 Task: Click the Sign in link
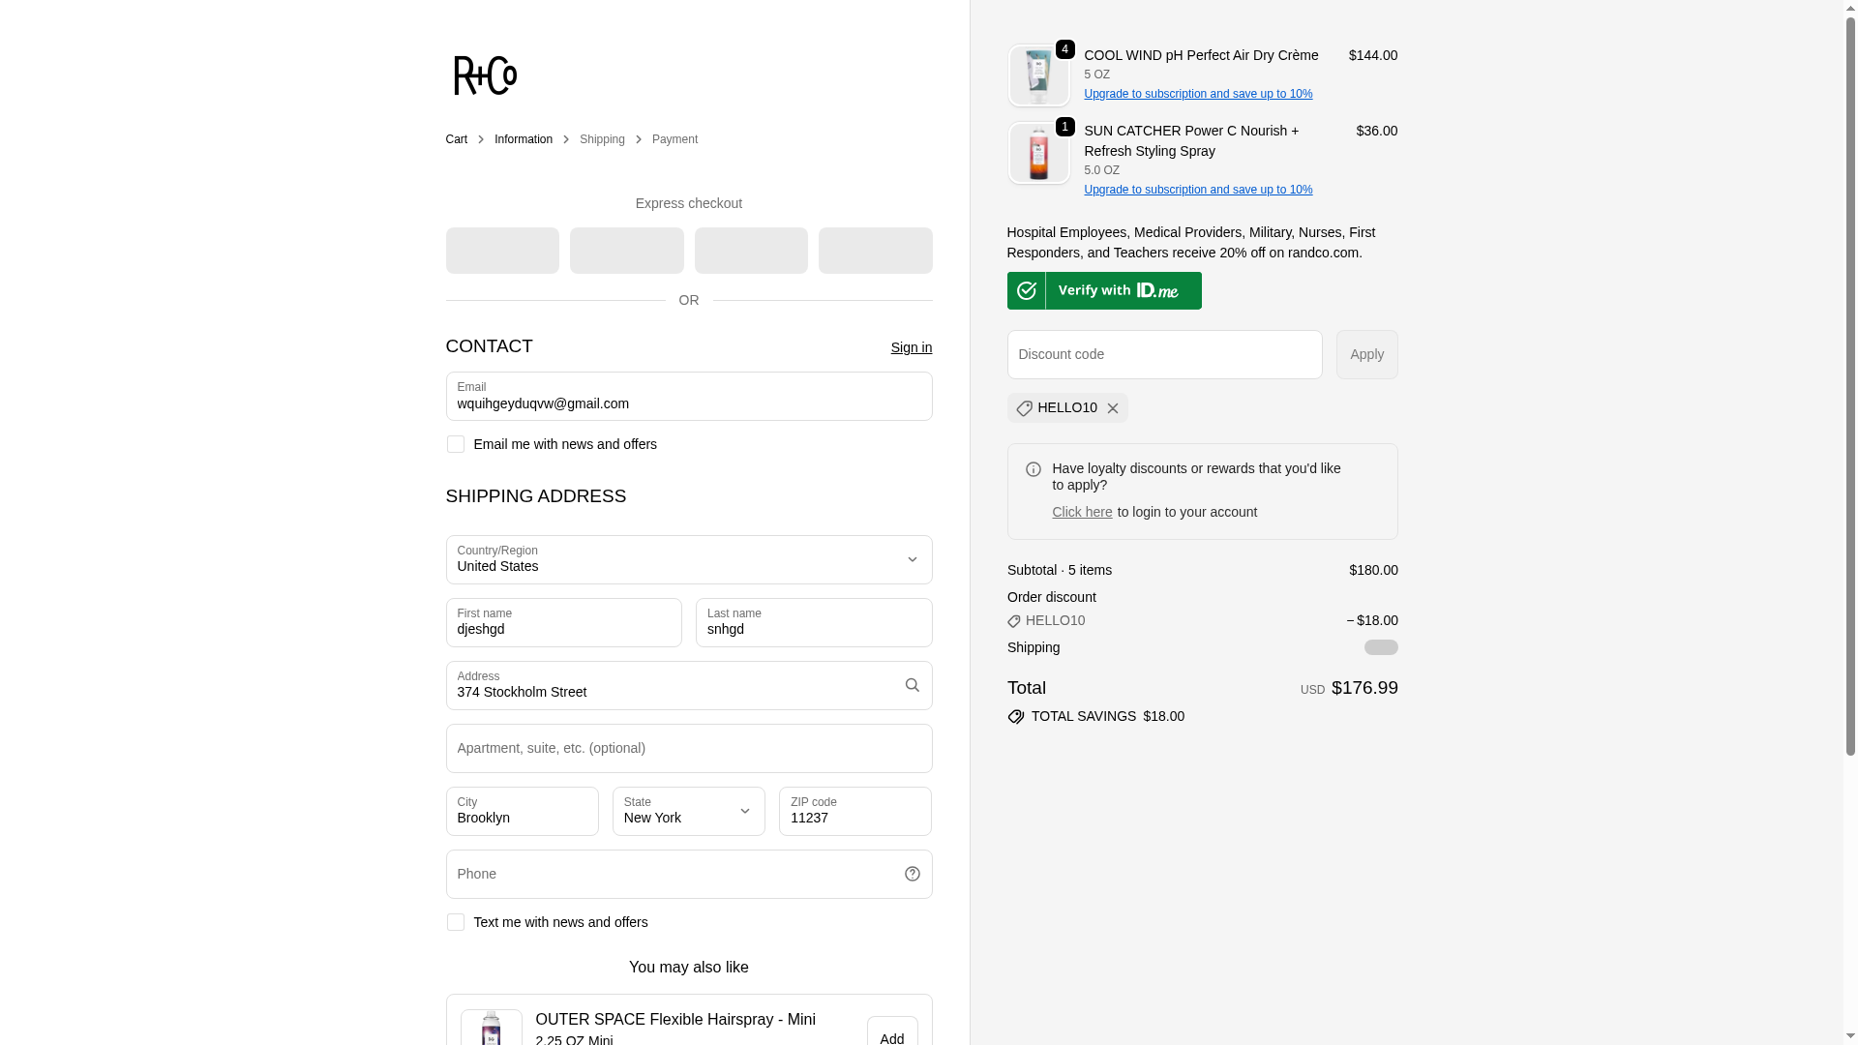[911, 347]
